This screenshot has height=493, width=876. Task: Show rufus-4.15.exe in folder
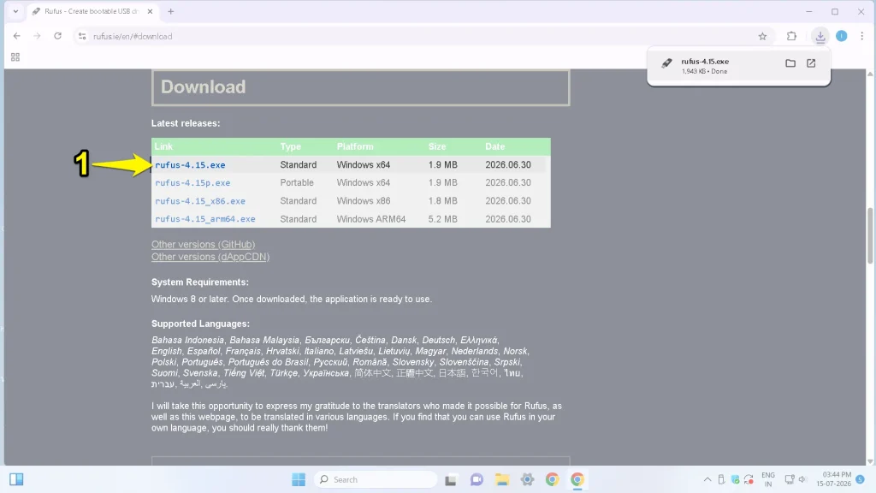tap(790, 63)
